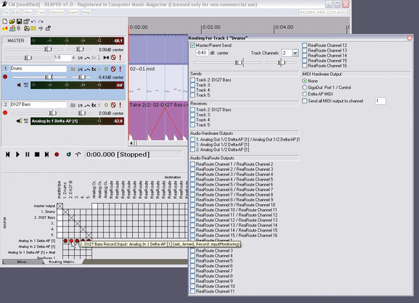Open project settings icon in toolbar

pyautogui.click(x=26, y=22)
